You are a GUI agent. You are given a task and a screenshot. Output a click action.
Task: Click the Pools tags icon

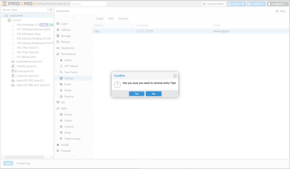pyautogui.click(x=61, y=84)
